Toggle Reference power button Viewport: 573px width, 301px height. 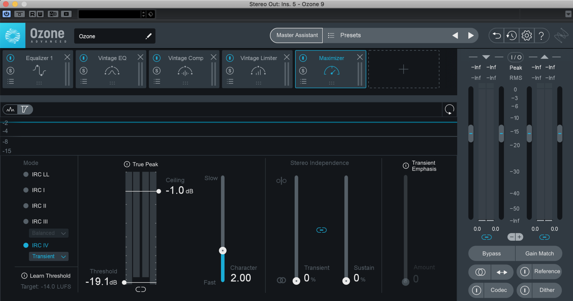coord(525,271)
